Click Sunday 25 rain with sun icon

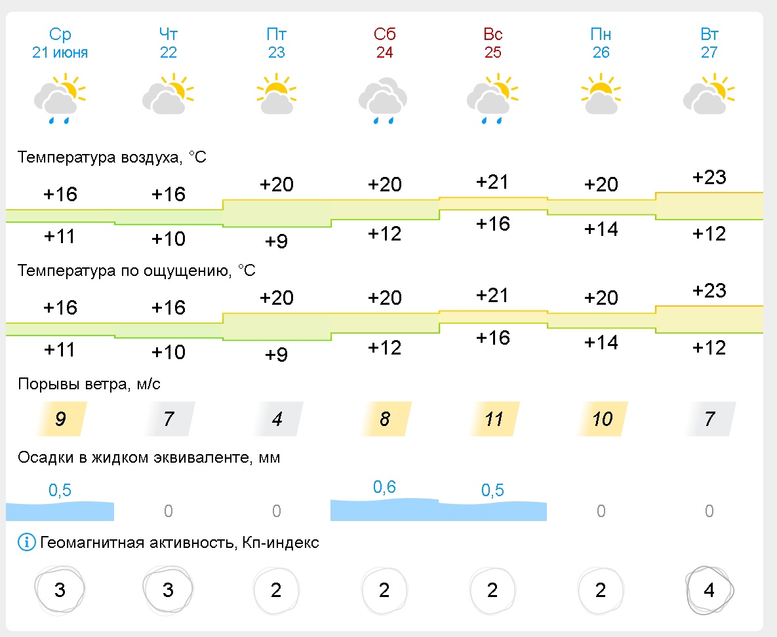[492, 98]
